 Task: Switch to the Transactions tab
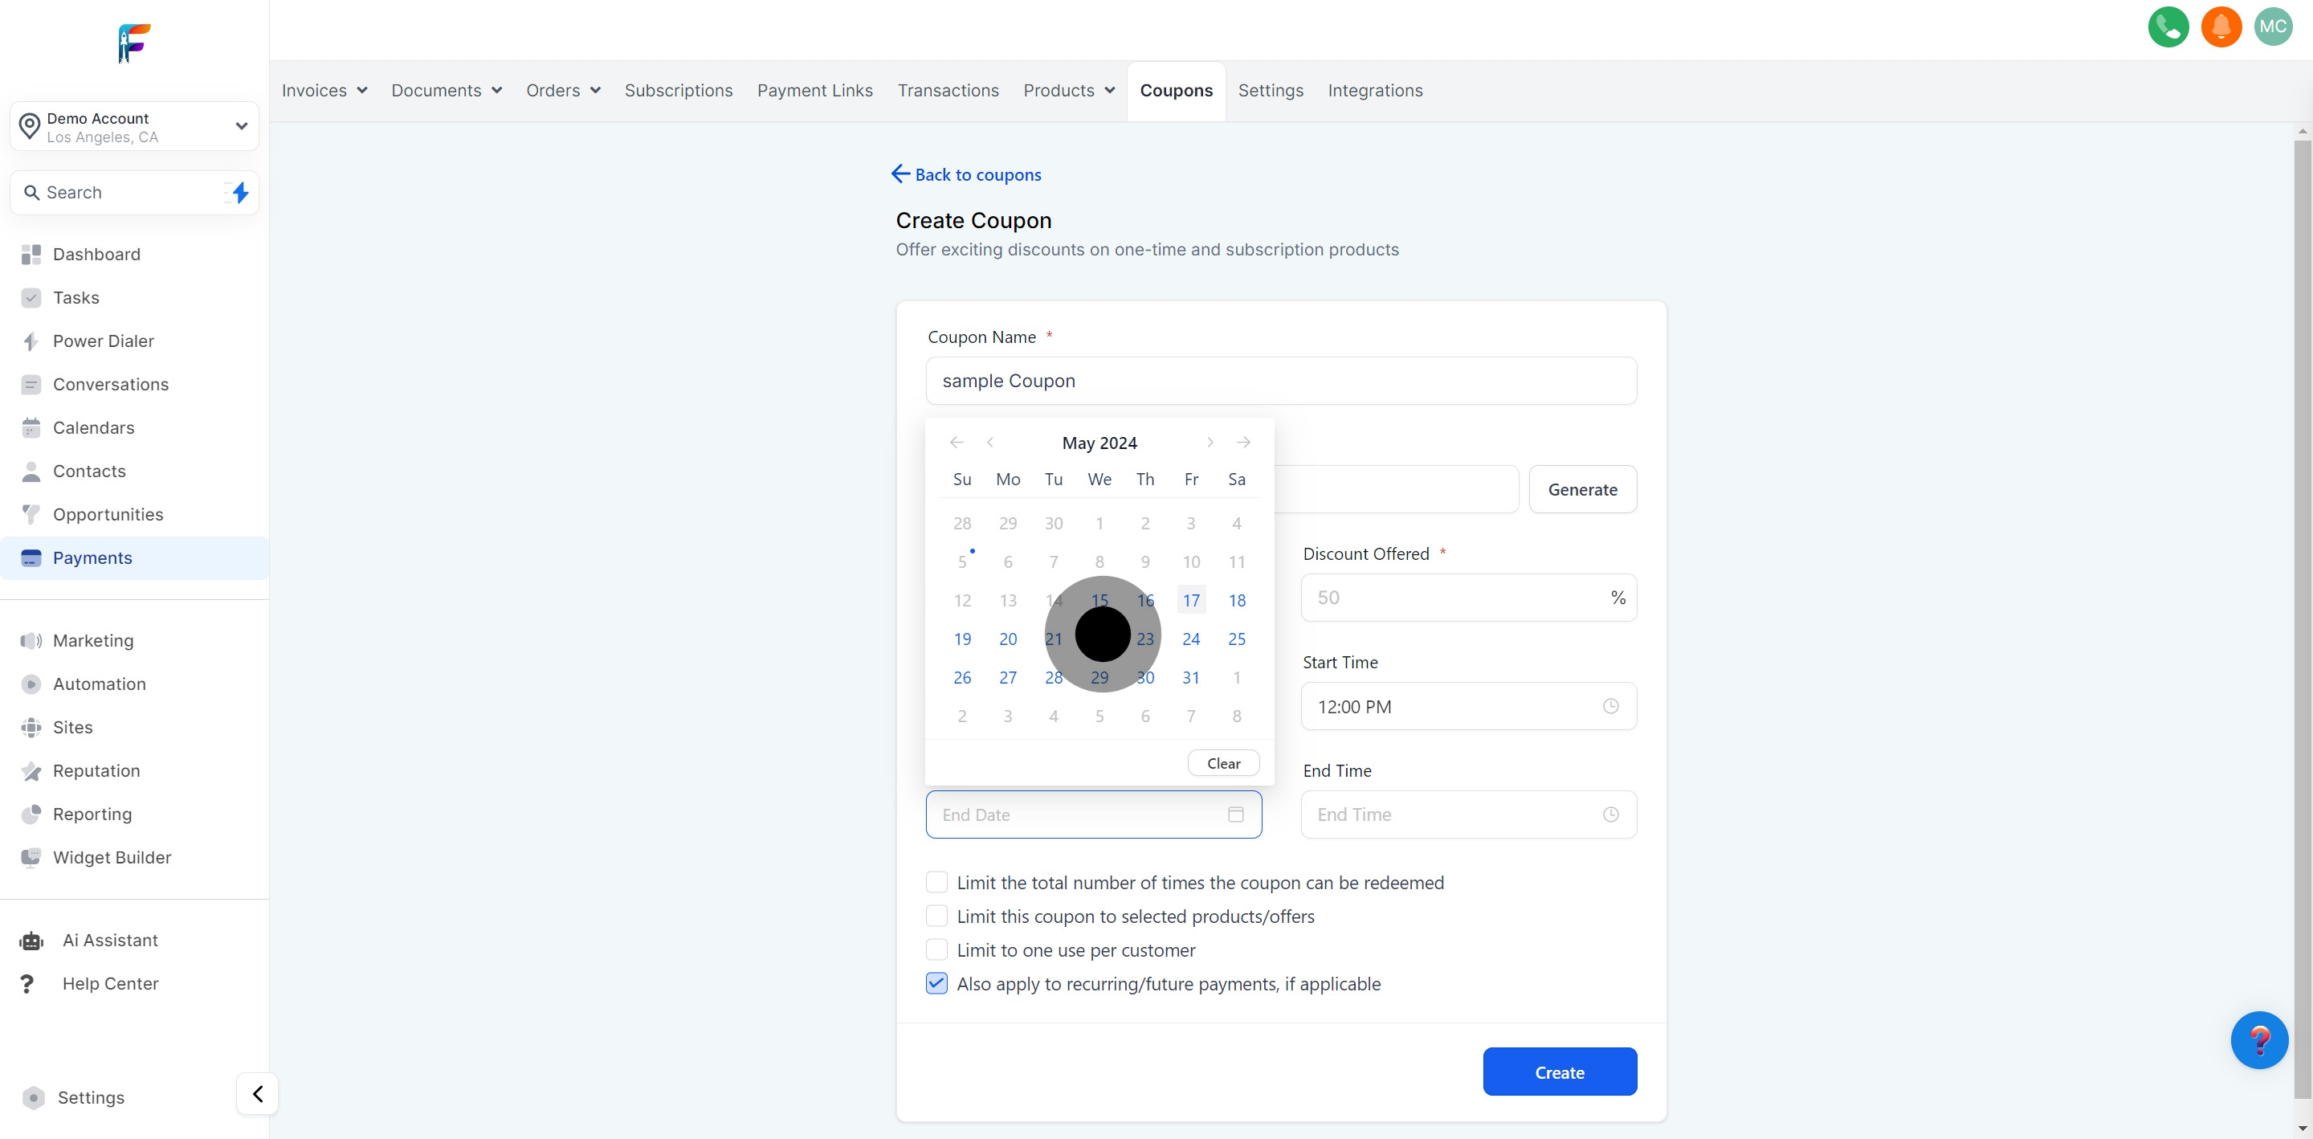pyautogui.click(x=948, y=91)
